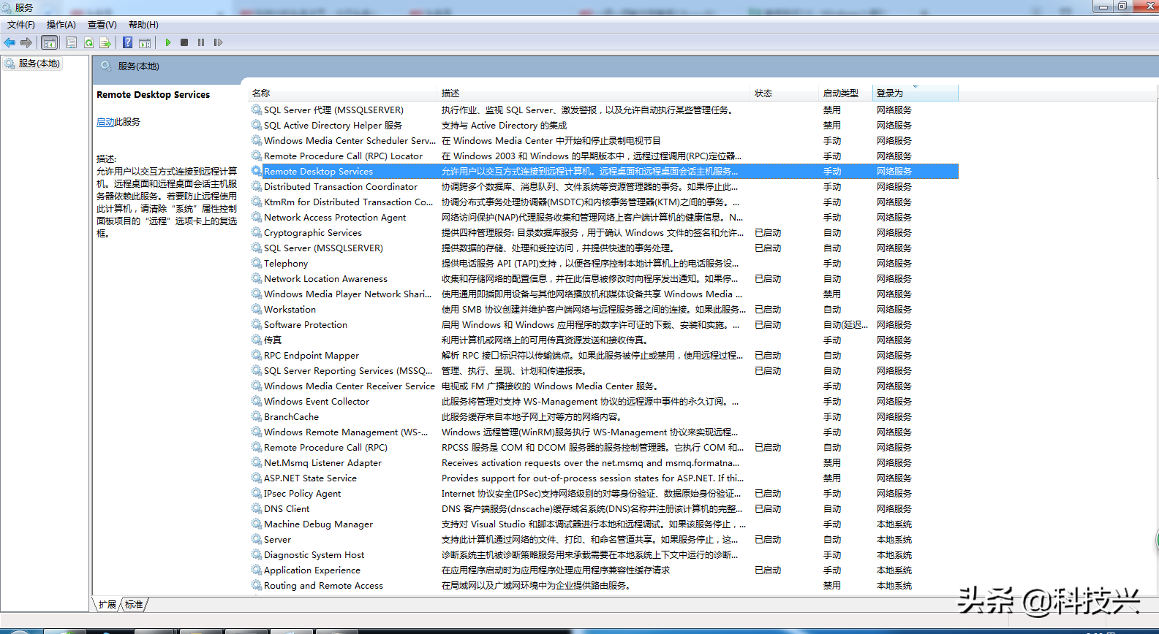Click gear icon beside Routing and Remote Access
Image resolution: width=1159 pixels, height=634 pixels.
(257, 585)
